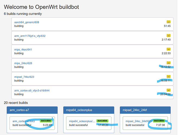
Task: Click the '20 recent builds' heading
Action: coord(16,103)
